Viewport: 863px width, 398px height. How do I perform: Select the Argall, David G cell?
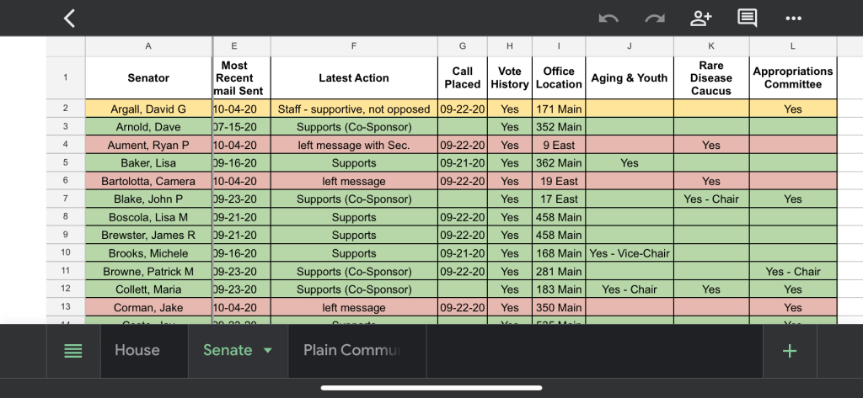point(148,109)
